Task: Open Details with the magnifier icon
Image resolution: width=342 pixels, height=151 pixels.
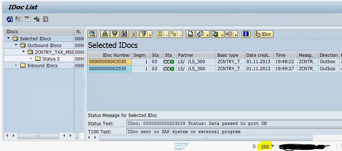Action: click(93, 34)
